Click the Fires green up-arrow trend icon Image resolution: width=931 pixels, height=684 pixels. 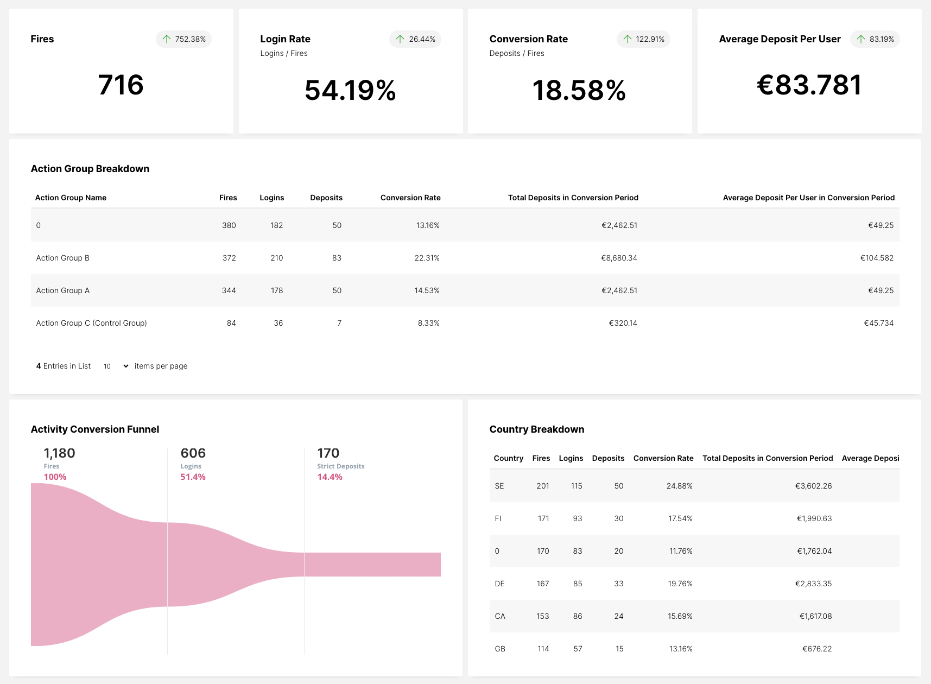pyautogui.click(x=167, y=39)
